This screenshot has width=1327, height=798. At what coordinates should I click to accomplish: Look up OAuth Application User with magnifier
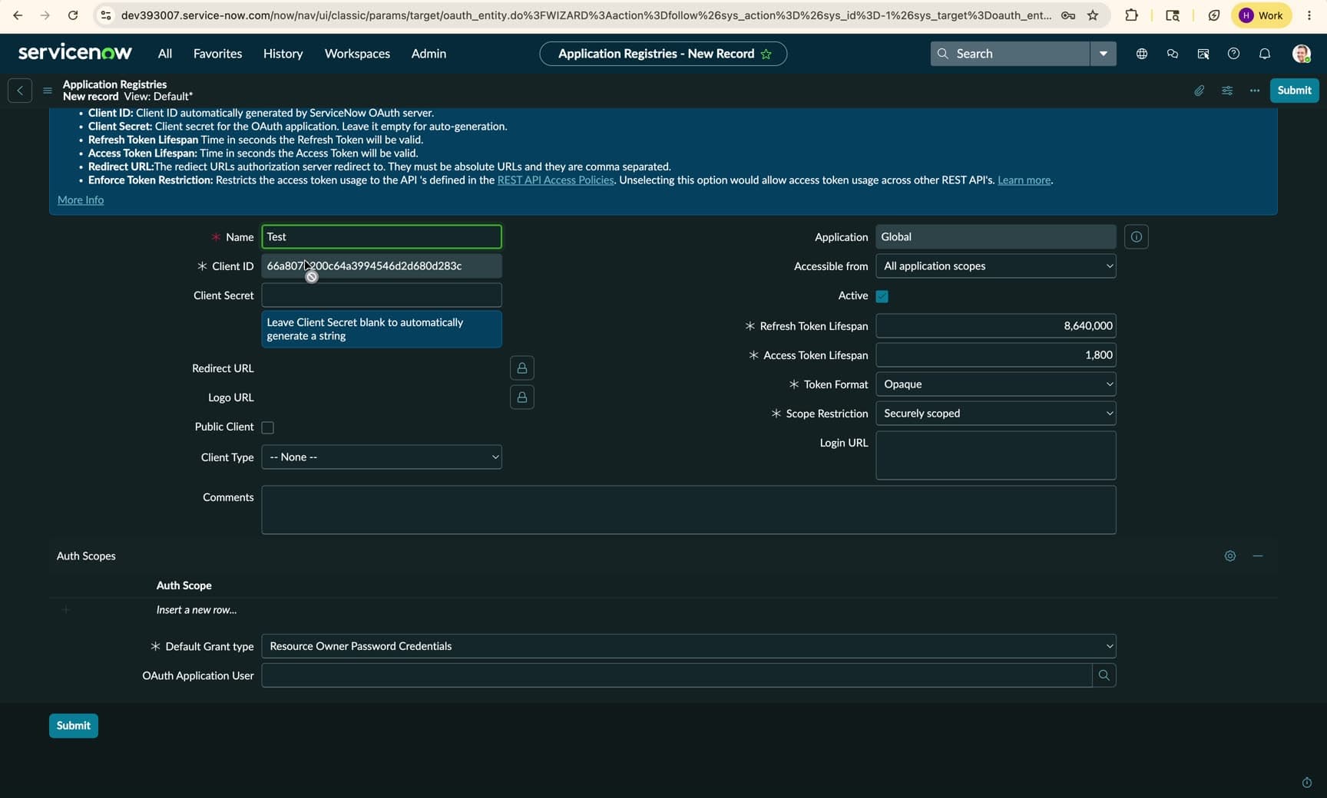click(1104, 675)
